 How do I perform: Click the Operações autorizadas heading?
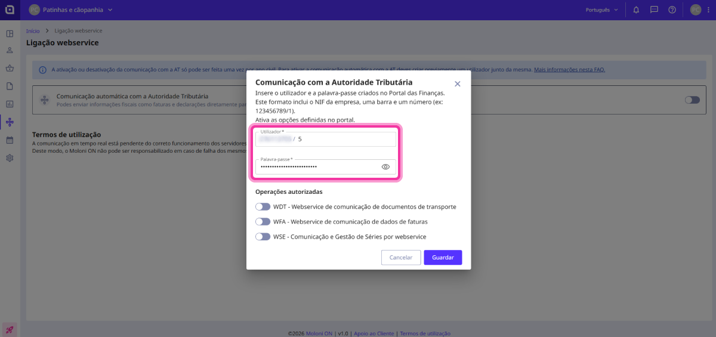[289, 192]
